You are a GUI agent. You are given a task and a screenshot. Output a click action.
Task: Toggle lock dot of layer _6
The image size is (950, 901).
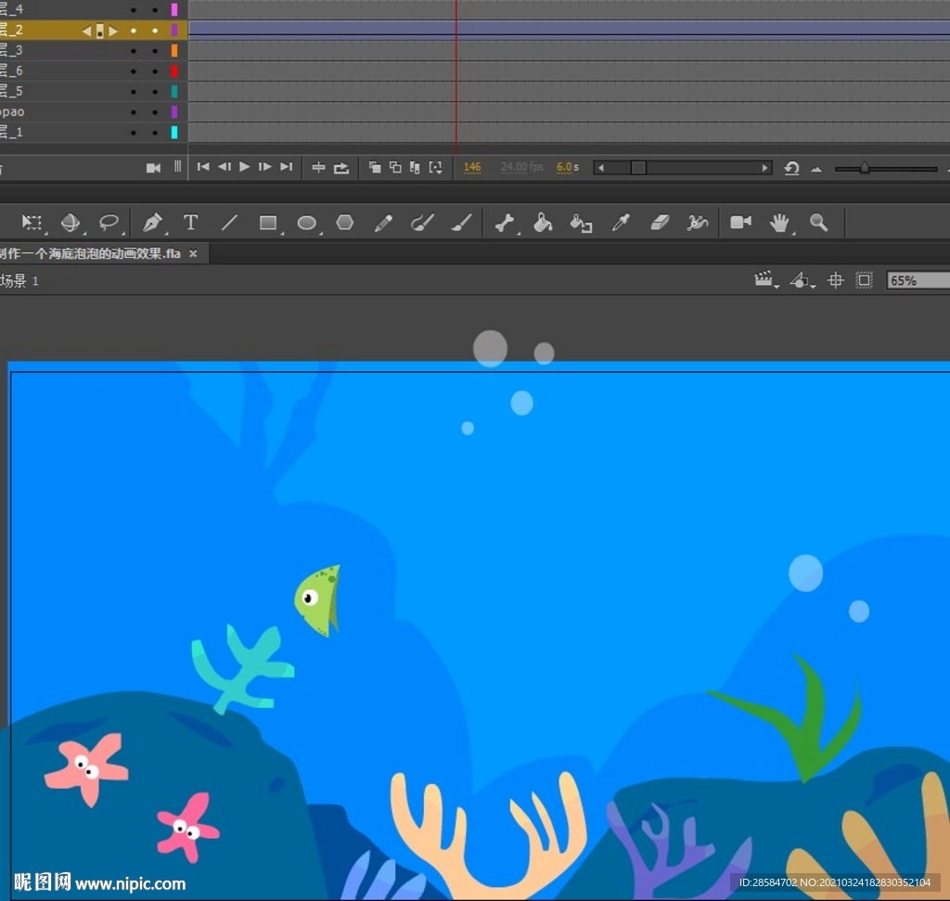coord(155,71)
